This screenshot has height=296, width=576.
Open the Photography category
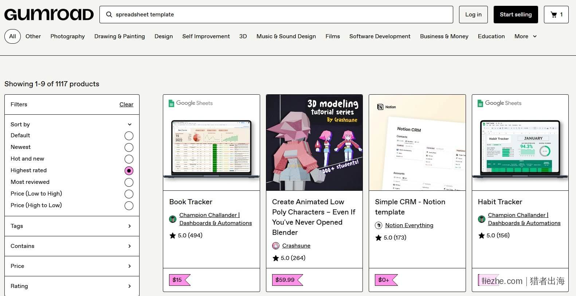pos(67,36)
